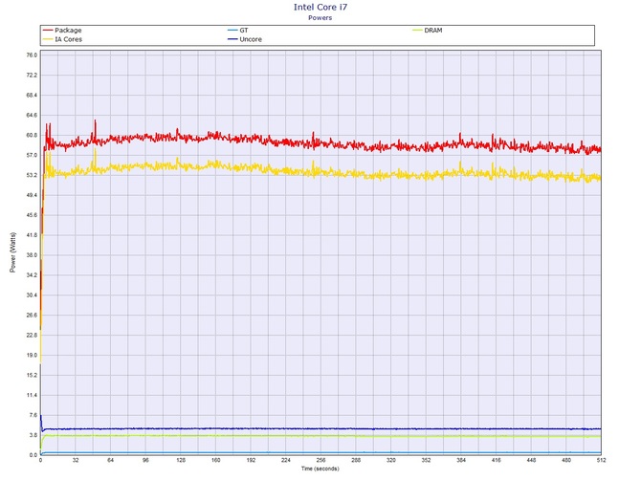Click the Intel Core i7 chart title
Image resolution: width=641 pixels, height=480 pixels.
point(320,7)
